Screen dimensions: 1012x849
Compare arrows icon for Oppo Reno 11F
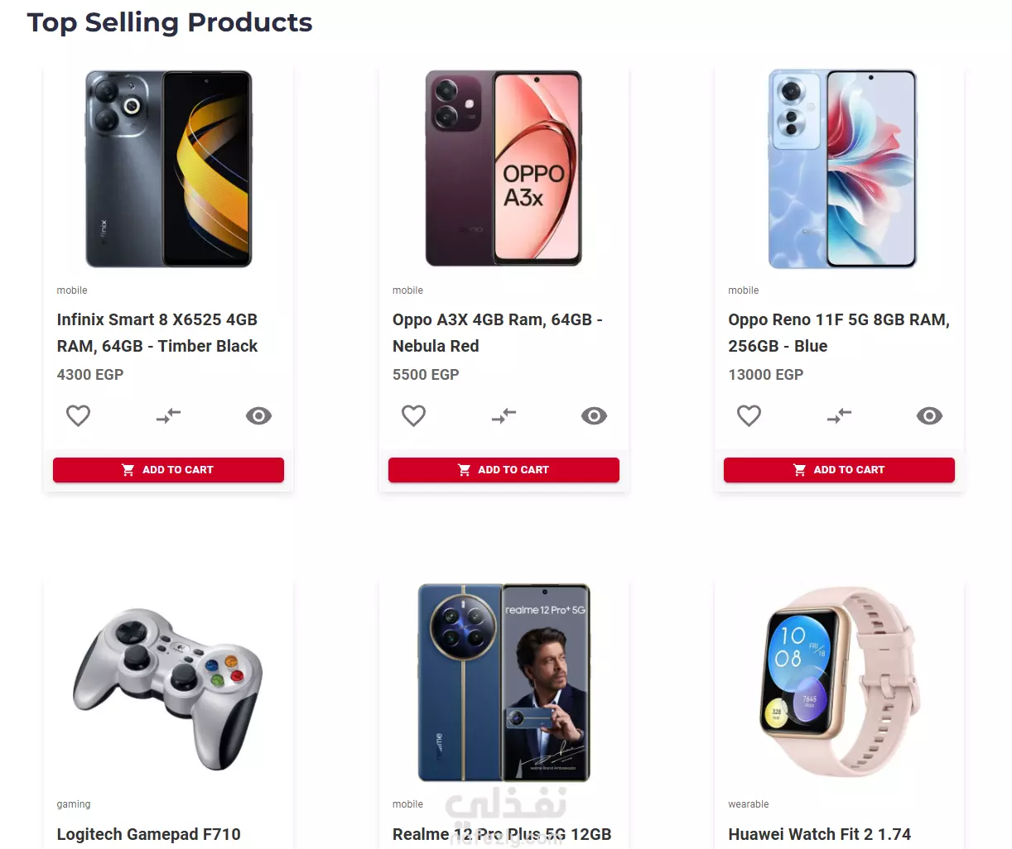[839, 415]
